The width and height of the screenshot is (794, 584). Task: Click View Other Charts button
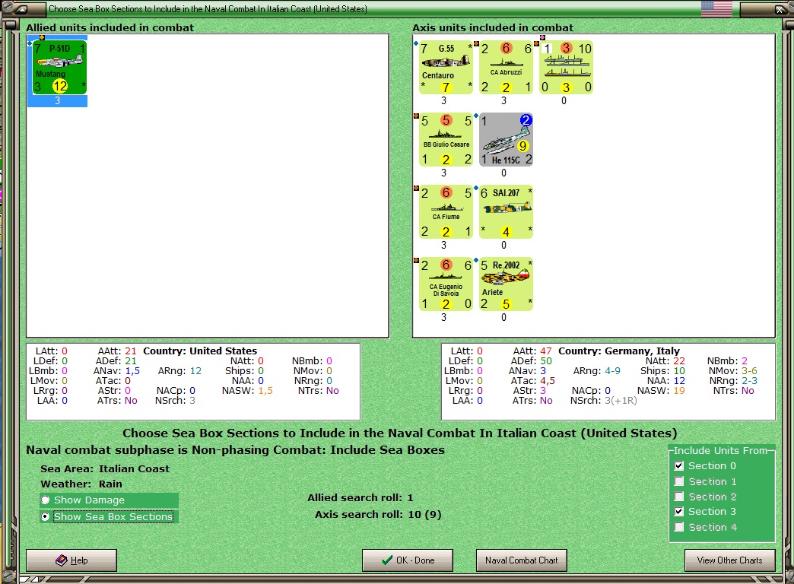tap(729, 560)
